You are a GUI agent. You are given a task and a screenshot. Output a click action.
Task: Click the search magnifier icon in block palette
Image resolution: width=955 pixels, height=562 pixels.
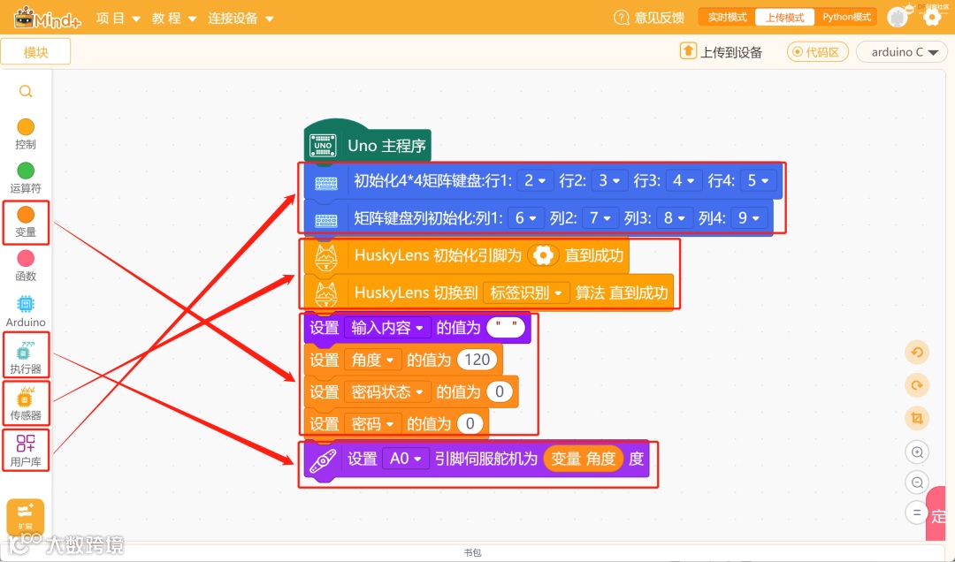pos(26,91)
